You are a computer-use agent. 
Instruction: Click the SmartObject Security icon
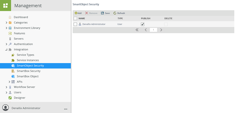point(13,66)
